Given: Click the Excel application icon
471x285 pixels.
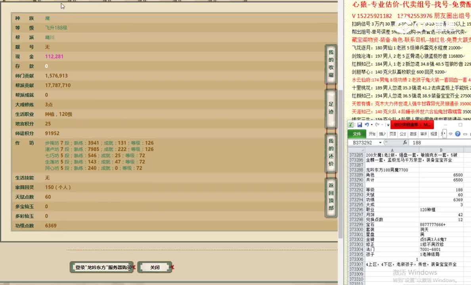Looking at the screenshot, I should (x=351, y=125).
